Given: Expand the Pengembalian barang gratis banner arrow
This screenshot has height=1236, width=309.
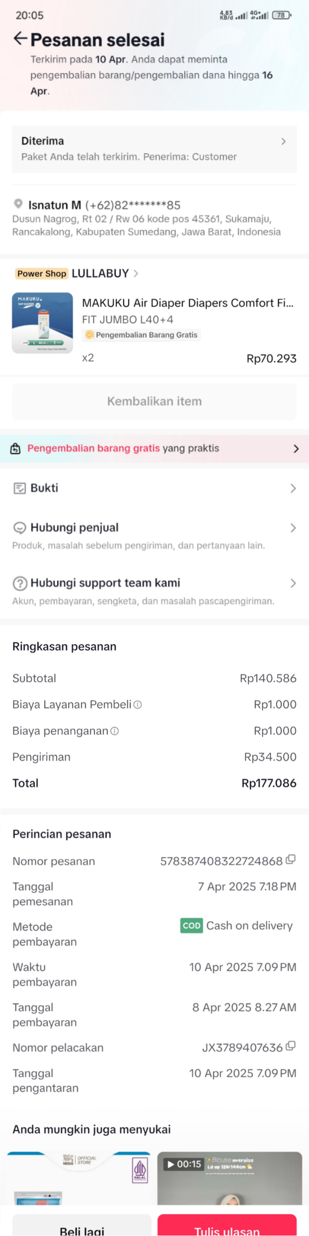Looking at the screenshot, I should (296, 448).
